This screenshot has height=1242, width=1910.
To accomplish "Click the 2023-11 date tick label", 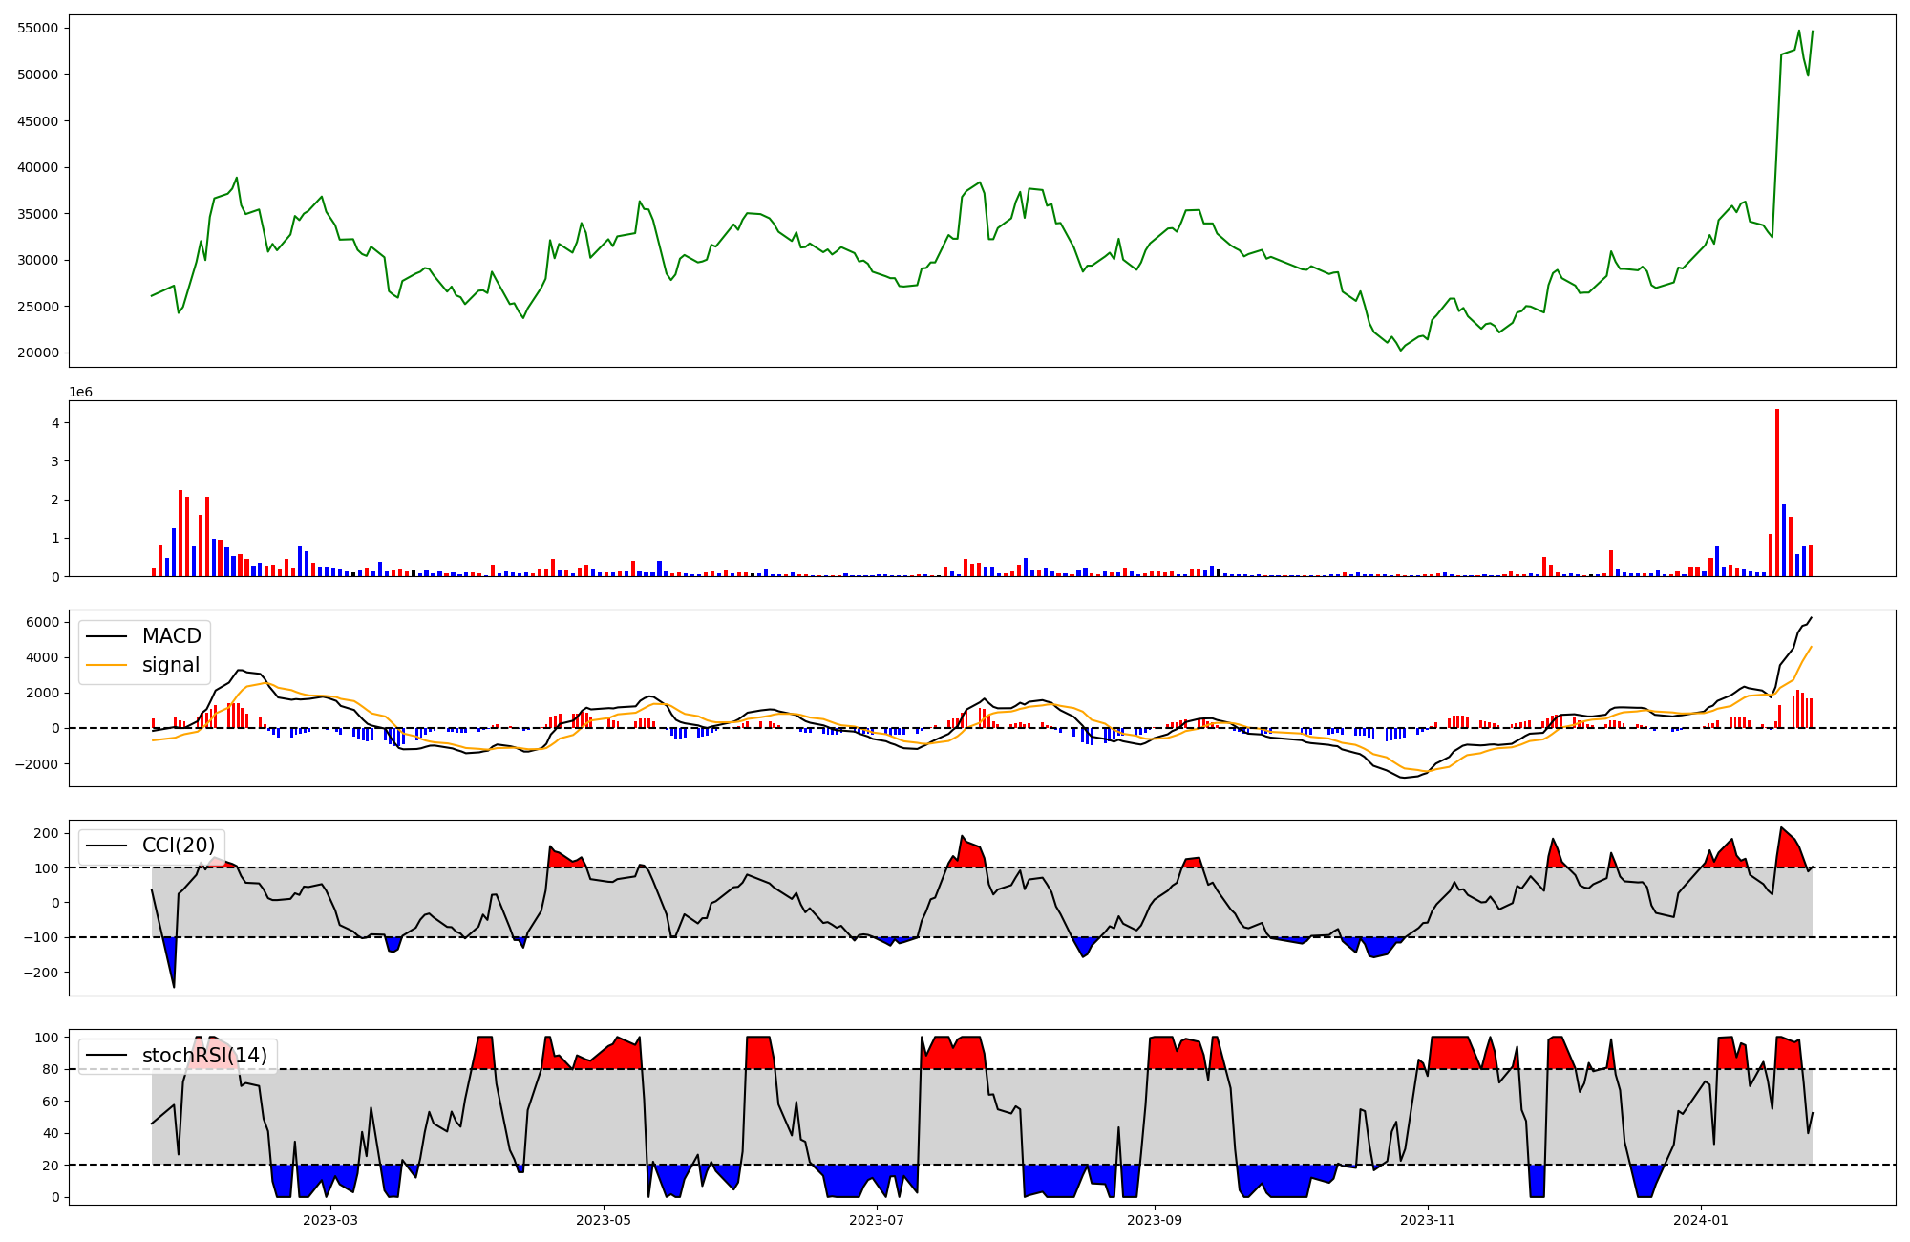I will point(1428,1220).
